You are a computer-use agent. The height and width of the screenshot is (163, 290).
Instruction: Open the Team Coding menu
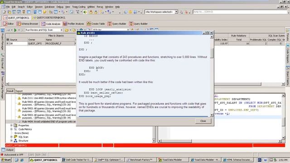78,7
